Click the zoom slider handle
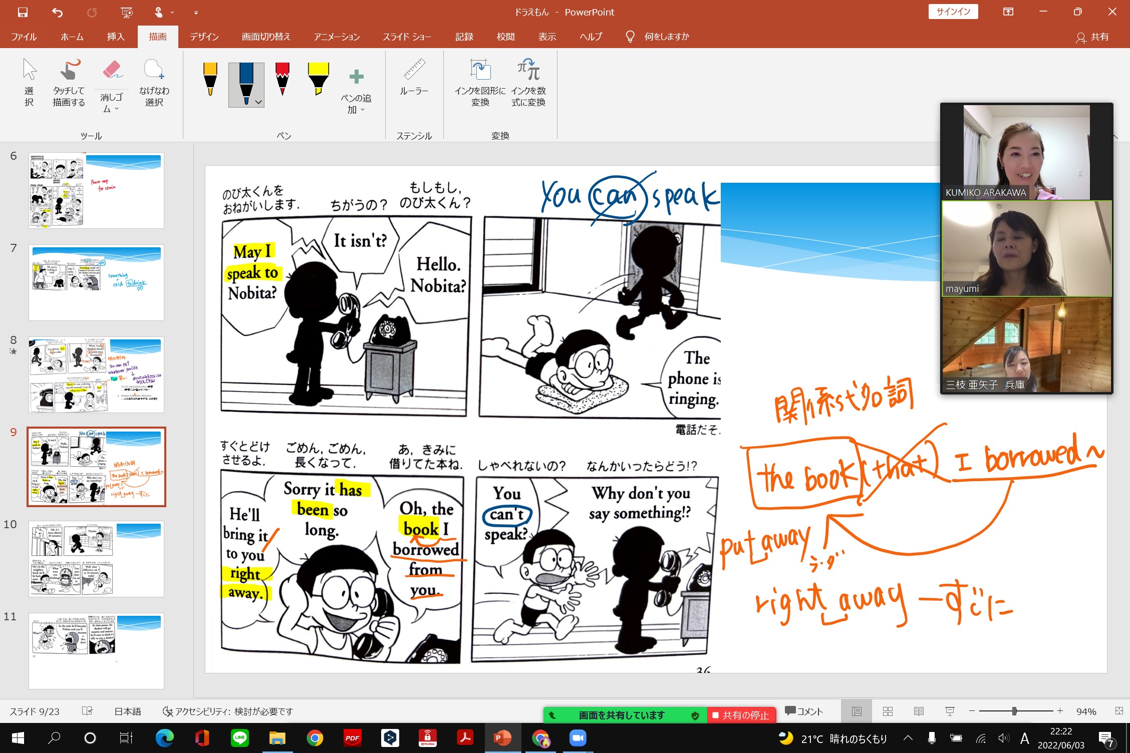Image resolution: width=1130 pixels, height=753 pixels. [x=1014, y=711]
